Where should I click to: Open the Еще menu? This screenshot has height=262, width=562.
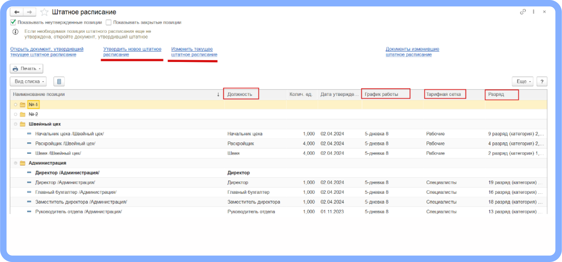click(522, 82)
